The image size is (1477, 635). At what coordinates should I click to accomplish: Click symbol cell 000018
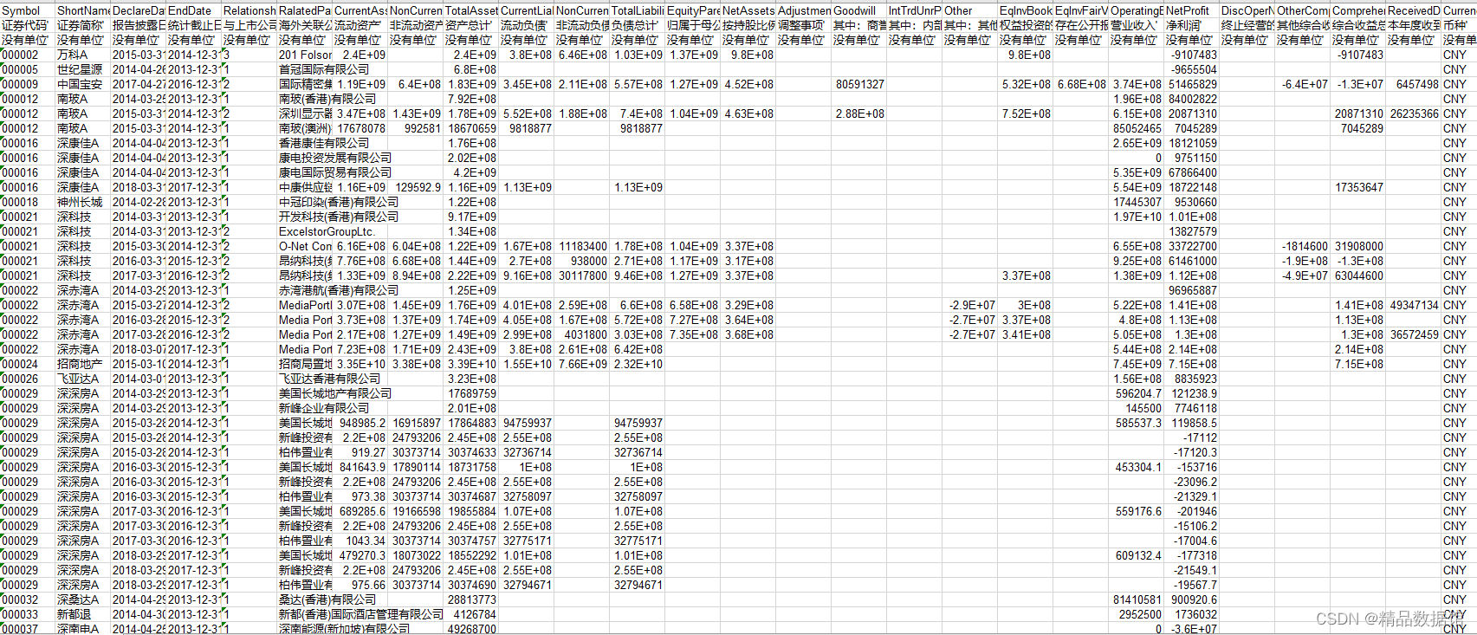(x=28, y=202)
